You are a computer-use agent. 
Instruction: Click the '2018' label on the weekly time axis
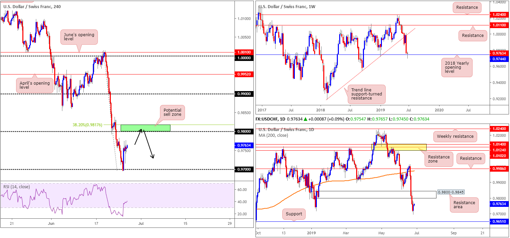point(320,110)
